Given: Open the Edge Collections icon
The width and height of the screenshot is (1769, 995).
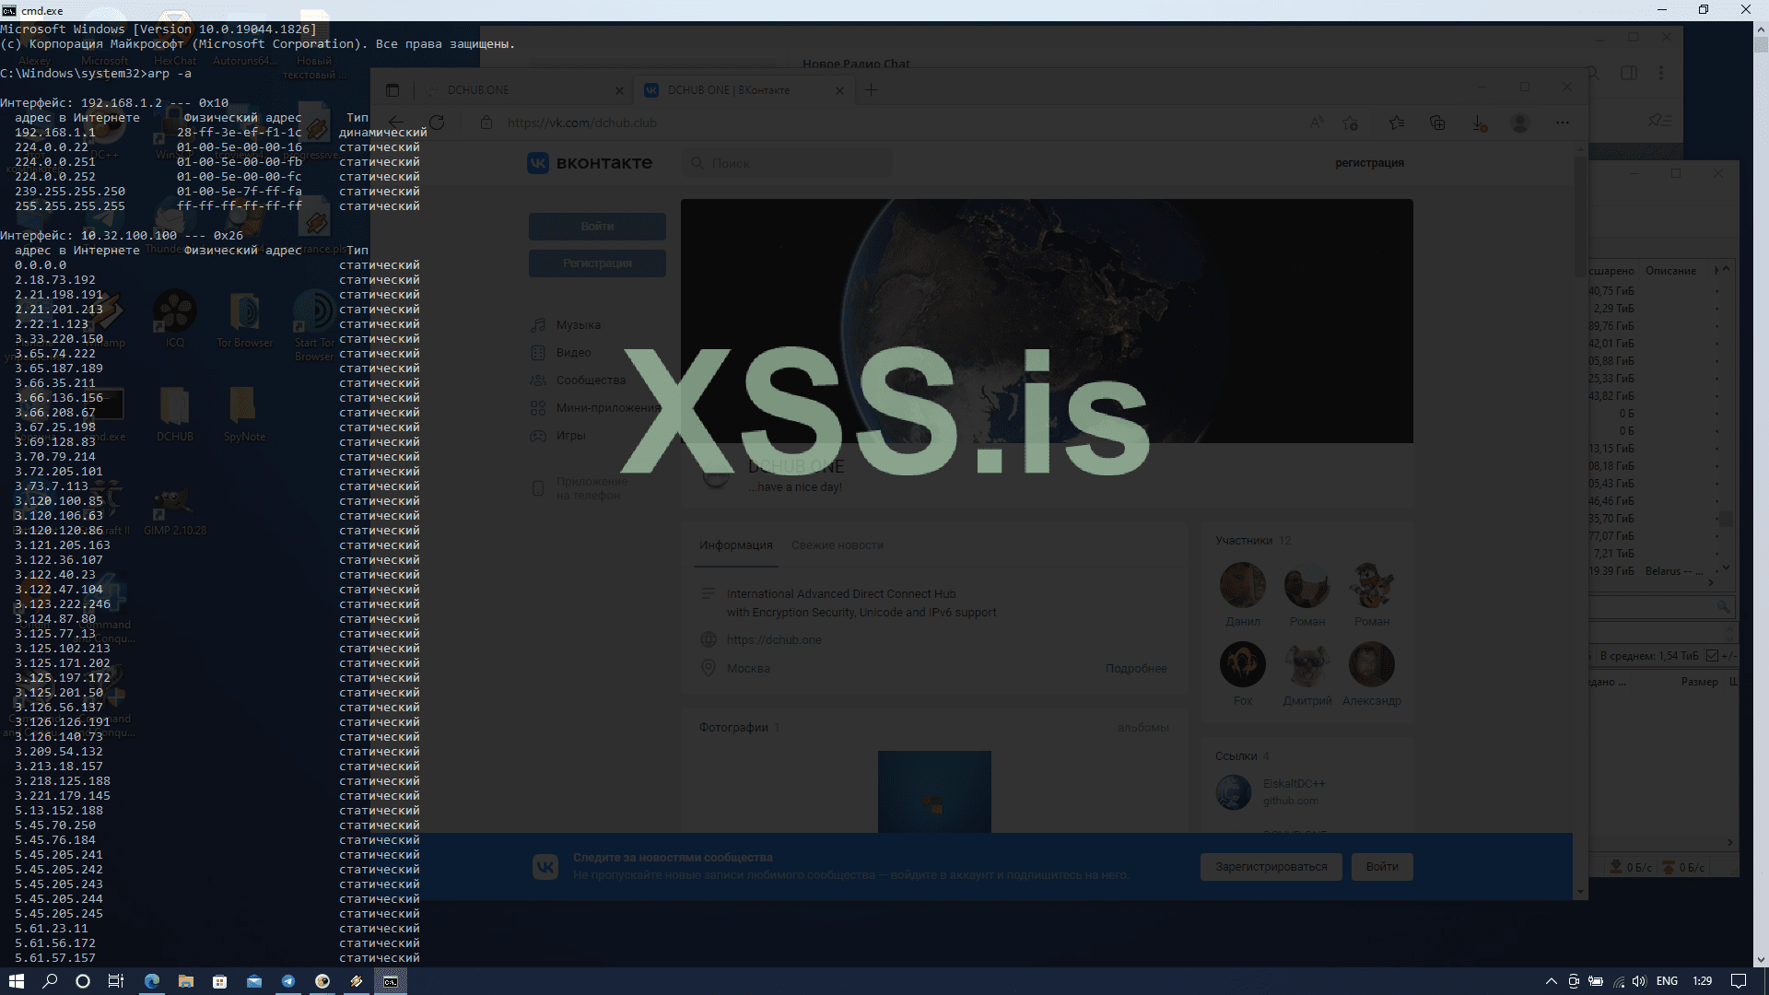Looking at the screenshot, I should (x=1437, y=123).
